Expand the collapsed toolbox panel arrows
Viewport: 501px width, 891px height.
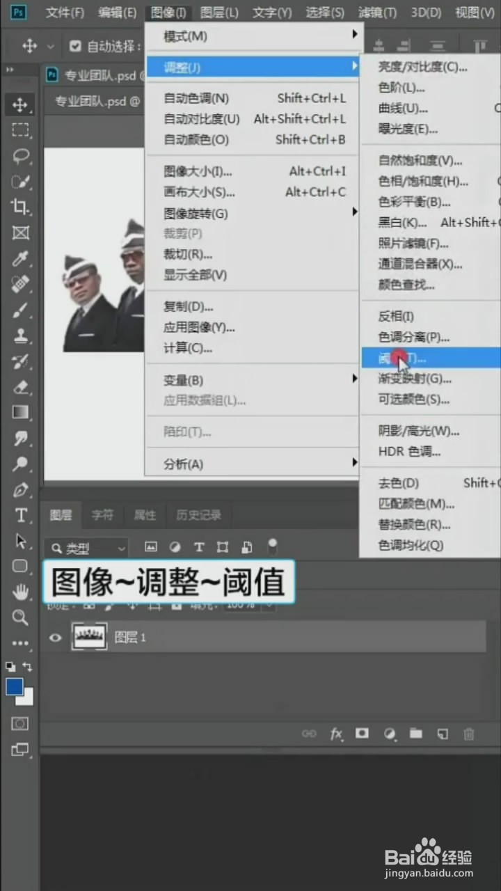tap(10, 70)
